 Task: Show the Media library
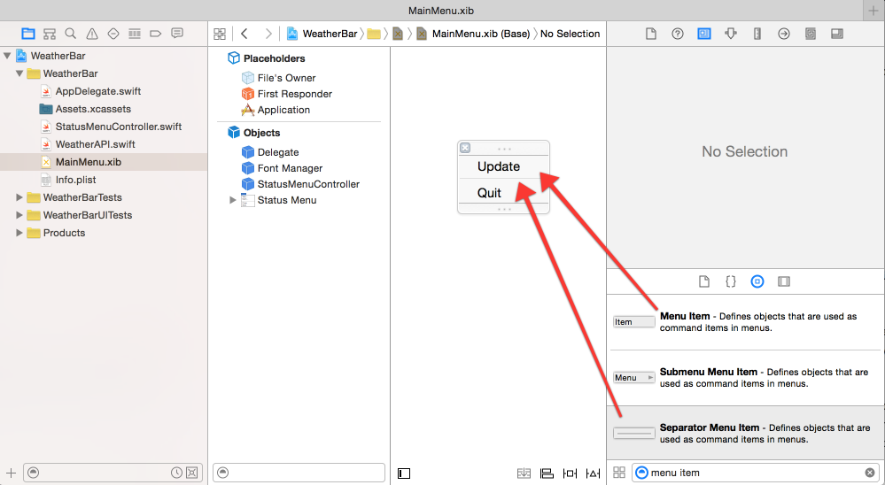[x=784, y=281]
